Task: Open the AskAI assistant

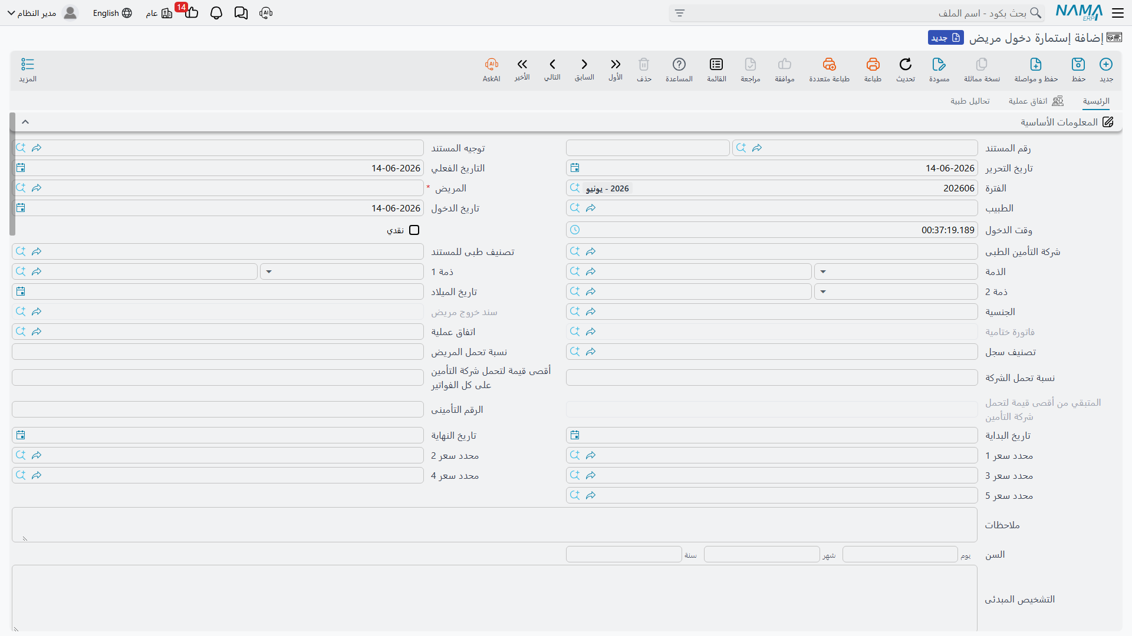Action: tap(491, 69)
